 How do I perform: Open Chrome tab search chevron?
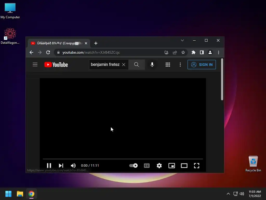pyautogui.click(x=182, y=40)
